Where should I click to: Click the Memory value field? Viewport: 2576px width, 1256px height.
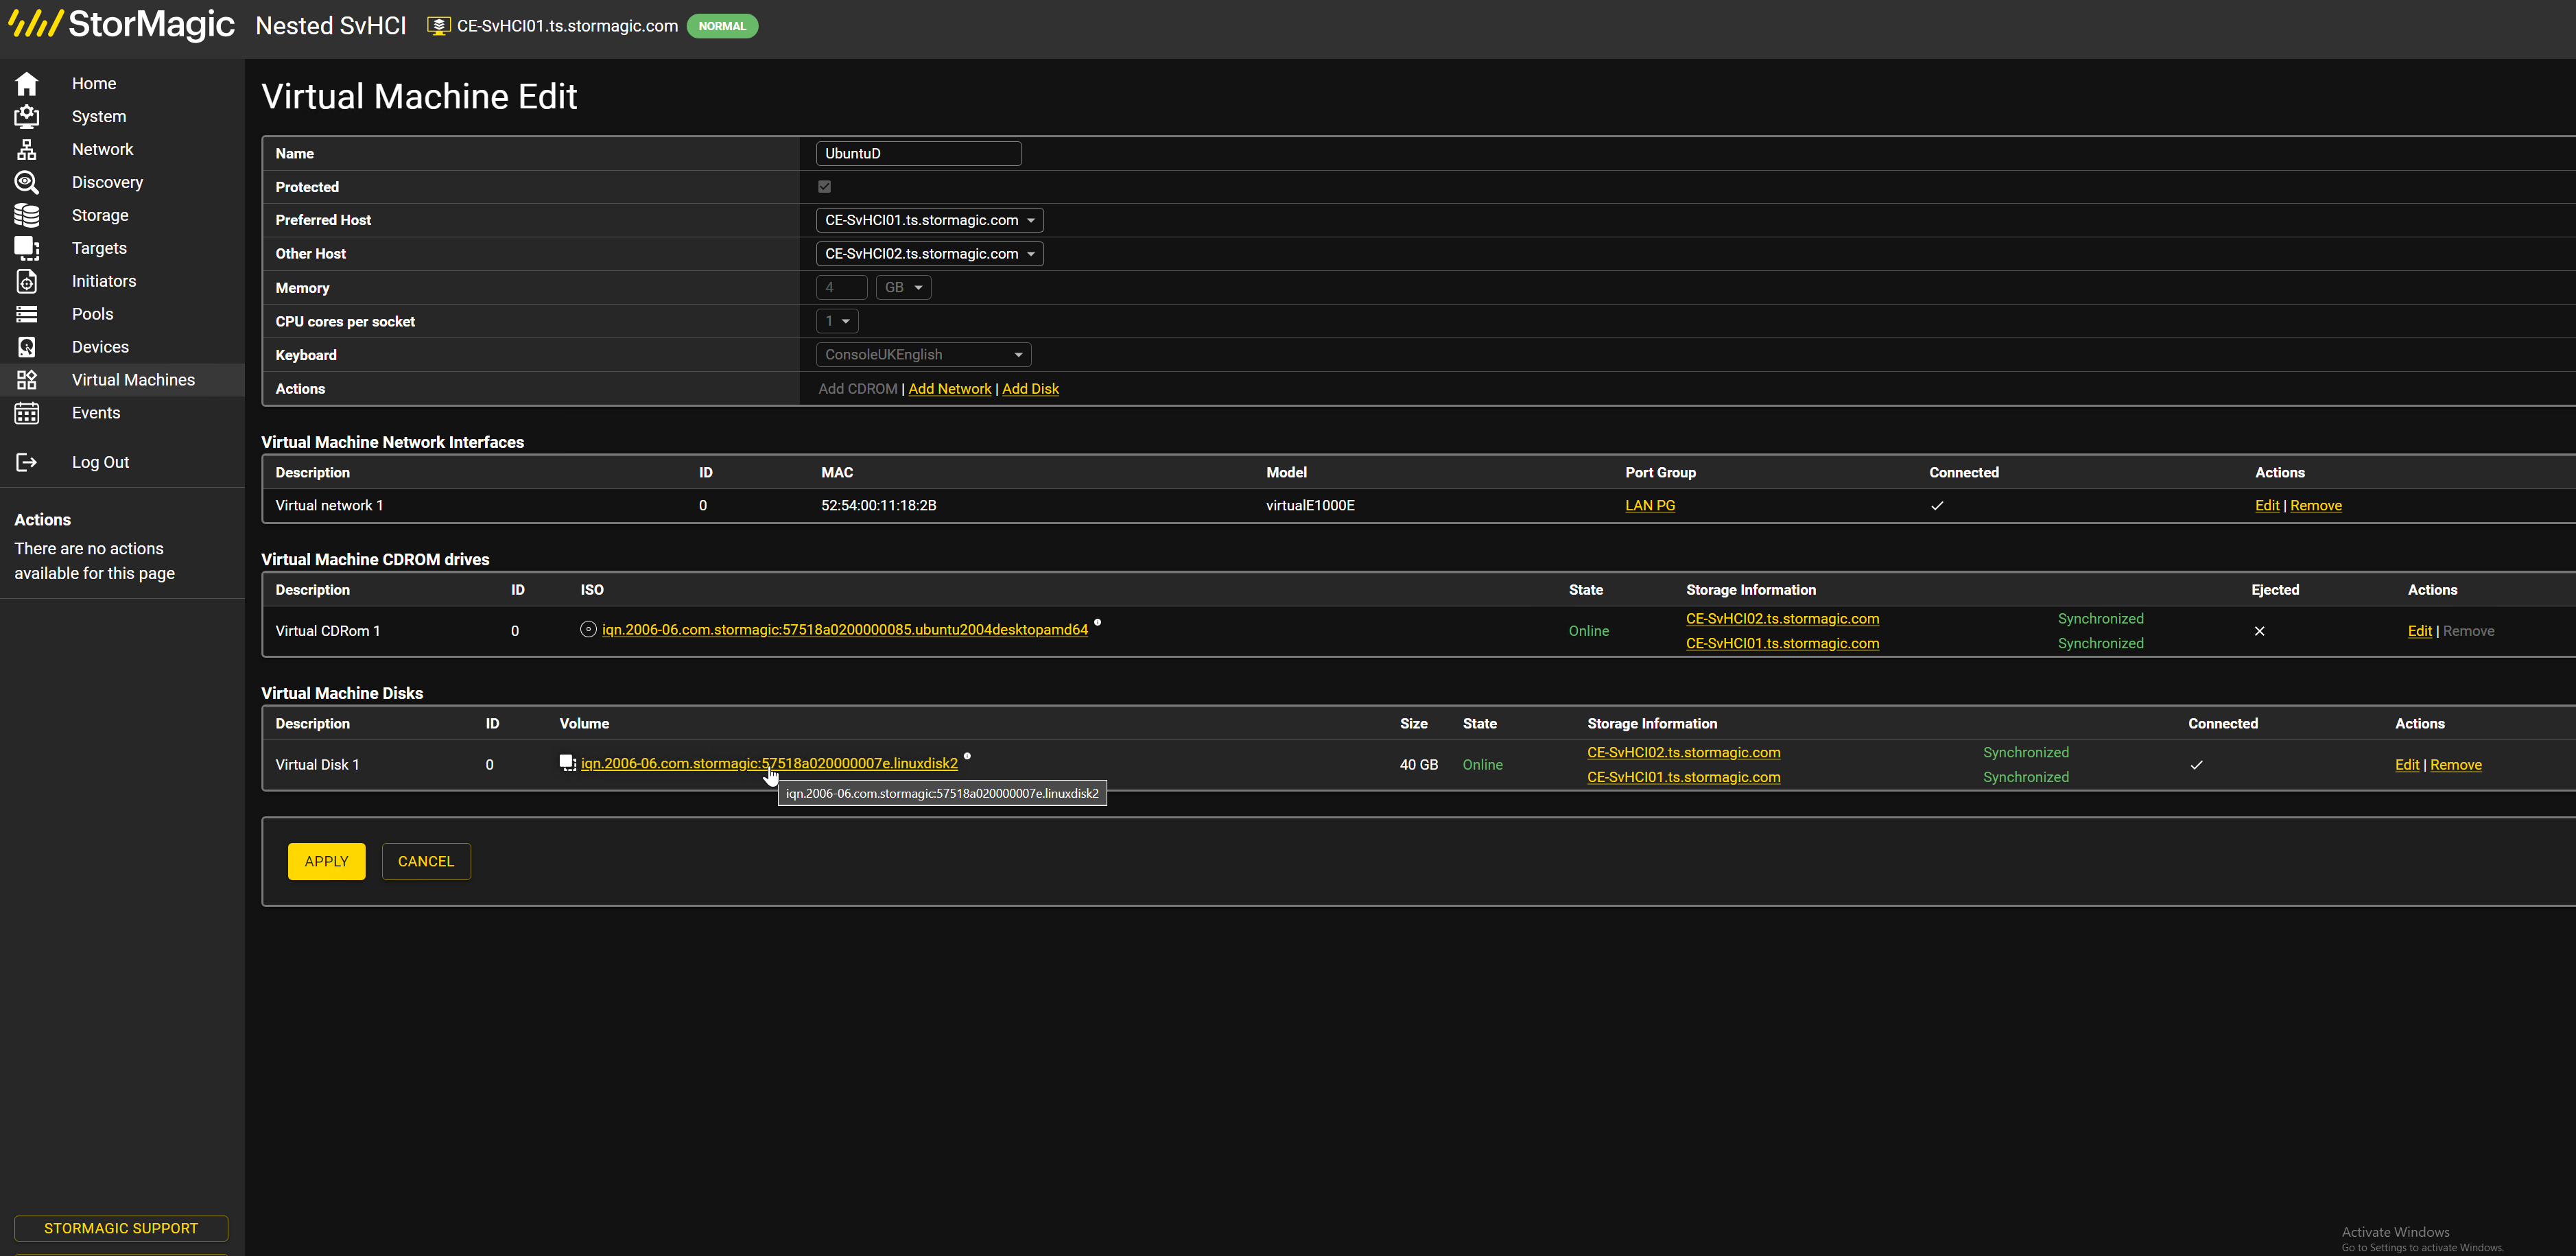click(x=841, y=288)
